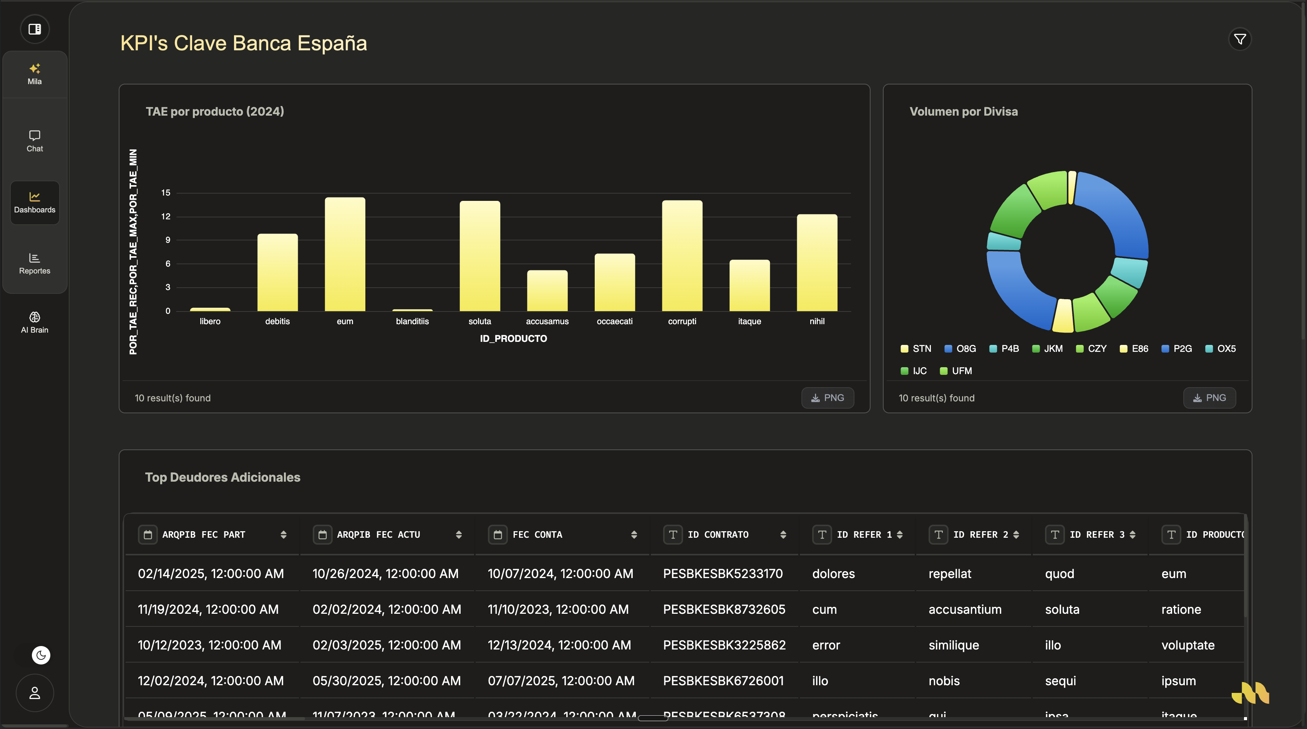Open Mila assistant from sidebar
The width and height of the screenshot is (1307, 729).
click(35, 74)
